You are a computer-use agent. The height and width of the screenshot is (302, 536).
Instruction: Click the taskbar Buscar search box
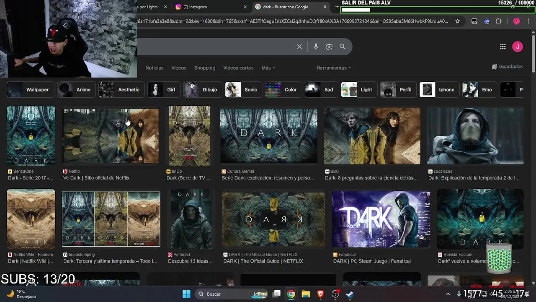click(x=232, y=294)
